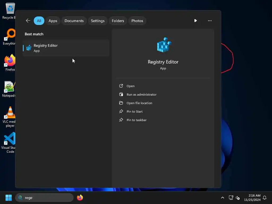Click the network icon in system tray
272x204 pixels.
click(x=231, y=198)
